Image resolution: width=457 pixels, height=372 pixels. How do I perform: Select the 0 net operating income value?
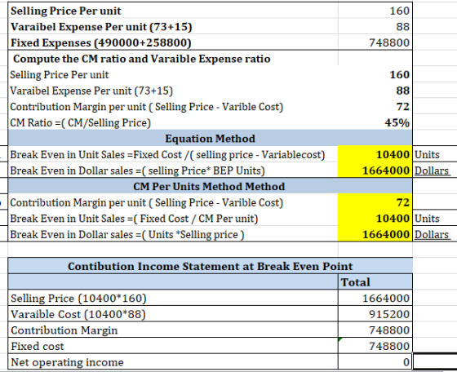tap(375, 362)
